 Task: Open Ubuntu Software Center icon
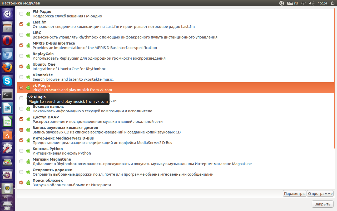(x=7, y=135)
